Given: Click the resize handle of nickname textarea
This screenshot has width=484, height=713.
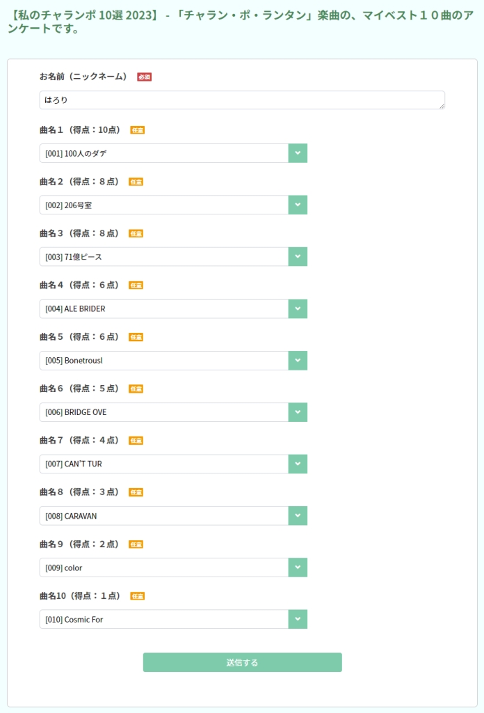Looking at the screenshot, I should click(442, 106).
